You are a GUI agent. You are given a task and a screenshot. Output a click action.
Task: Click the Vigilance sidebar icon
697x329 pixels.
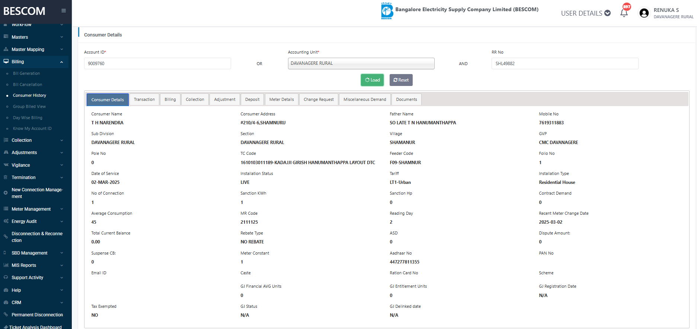pos(6,165)
